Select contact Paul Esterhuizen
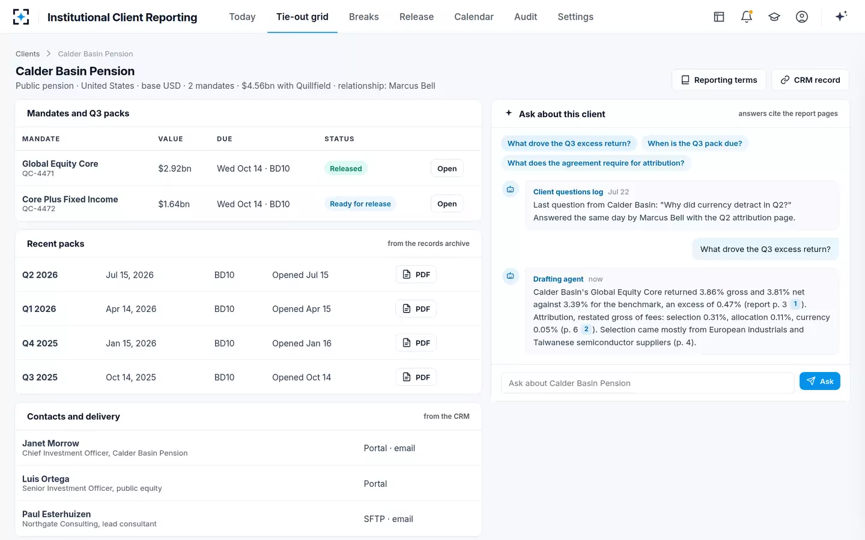This screenshot has height=540, width=865. point(56,514)
